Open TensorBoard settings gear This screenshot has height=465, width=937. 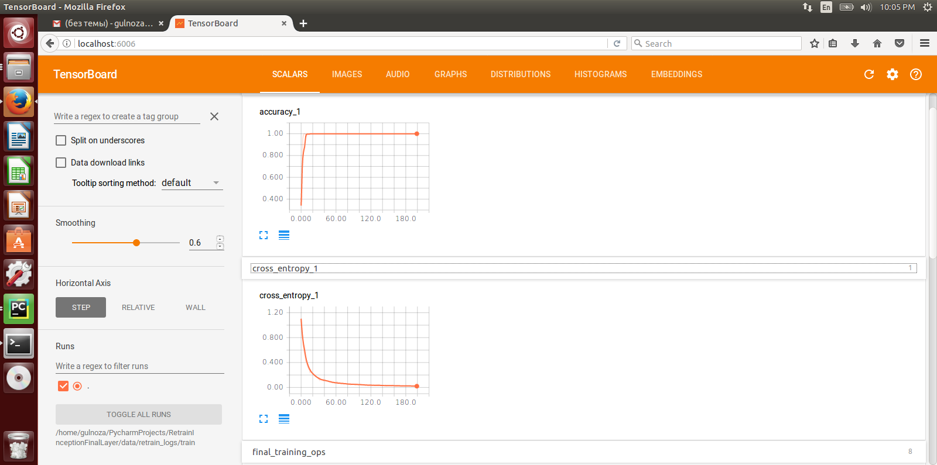coord(892,74)
